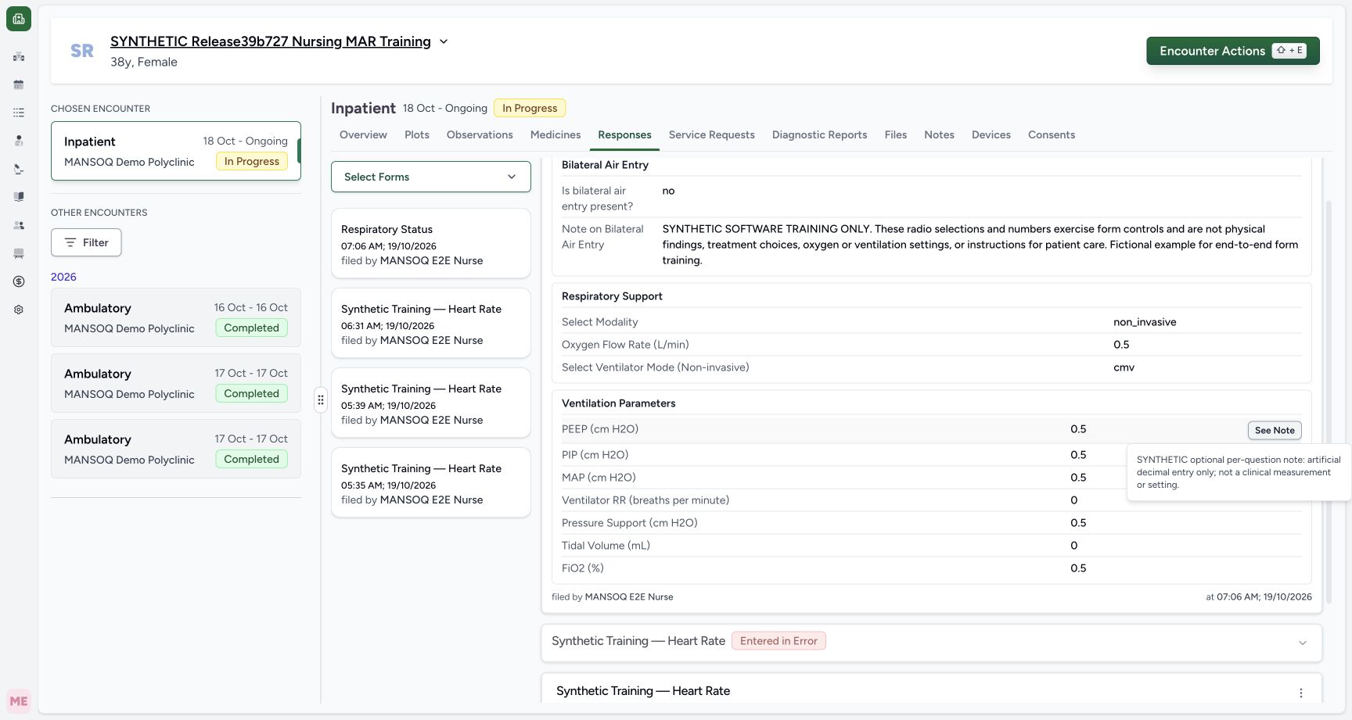Image resolution: width=1352 pixels, height=720 pixels.
Task: Open the facility building sidebar icon
Action: pyautogui.click(x=19, y=56)
